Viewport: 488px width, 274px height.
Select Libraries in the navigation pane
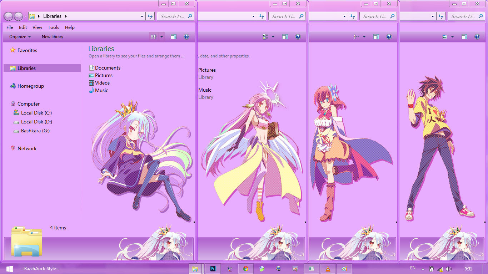pos(42,68)
